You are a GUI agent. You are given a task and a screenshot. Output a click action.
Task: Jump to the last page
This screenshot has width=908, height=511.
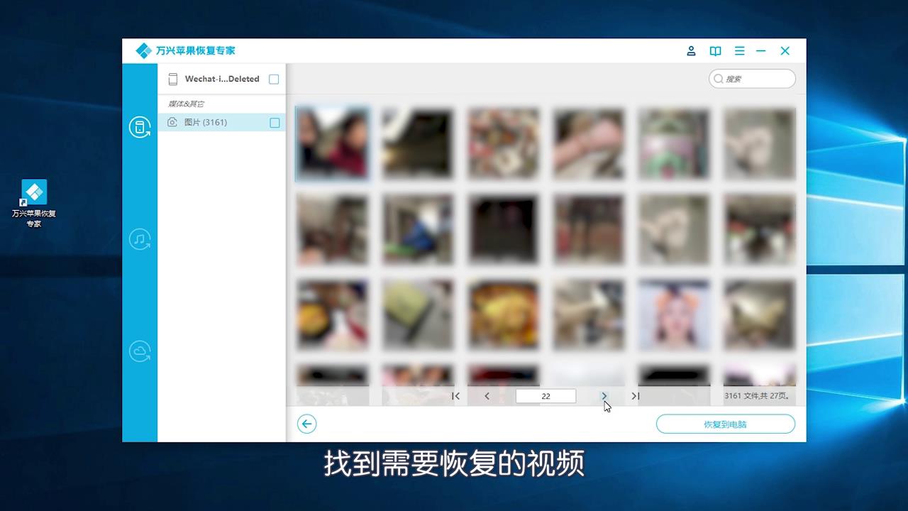click(635, 396)
